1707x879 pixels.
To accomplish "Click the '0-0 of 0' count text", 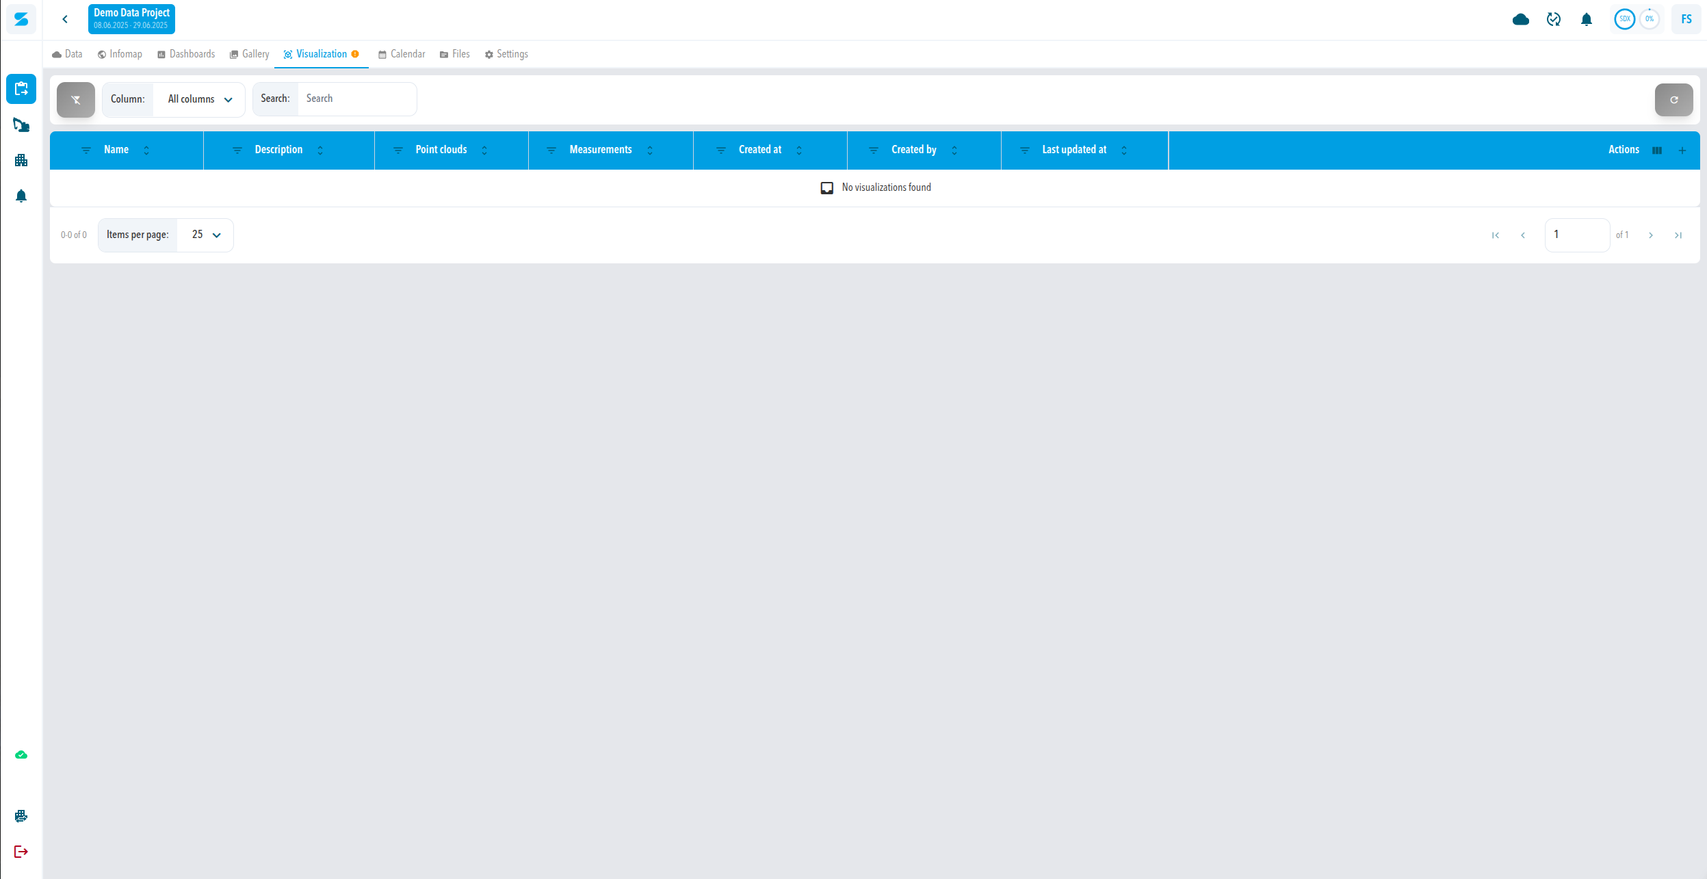I will (74, 235).
